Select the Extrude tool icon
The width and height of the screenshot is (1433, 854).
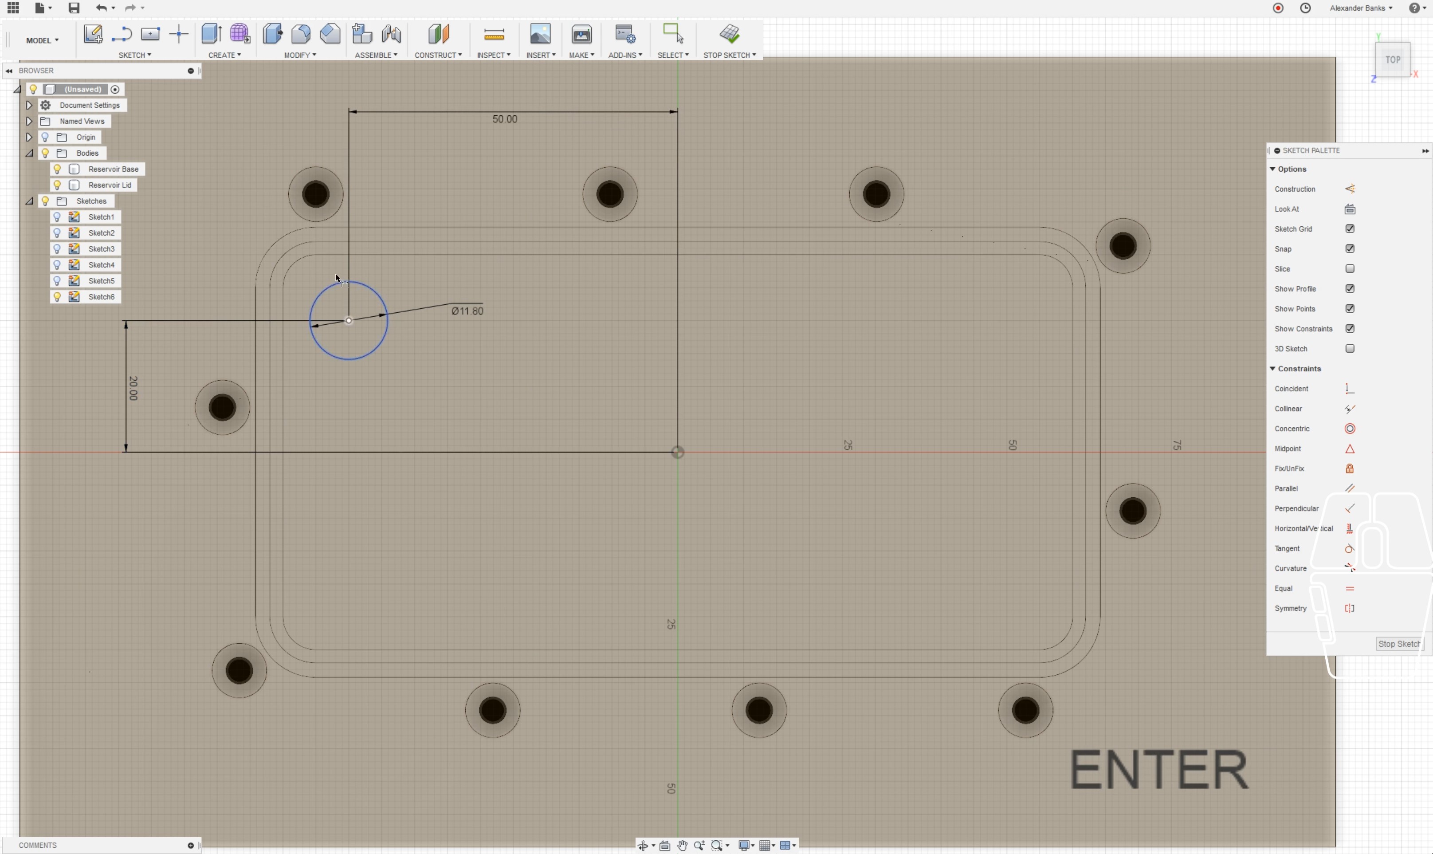click(211, 34)
